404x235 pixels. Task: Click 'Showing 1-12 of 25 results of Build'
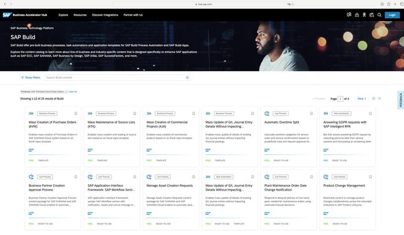42,99
